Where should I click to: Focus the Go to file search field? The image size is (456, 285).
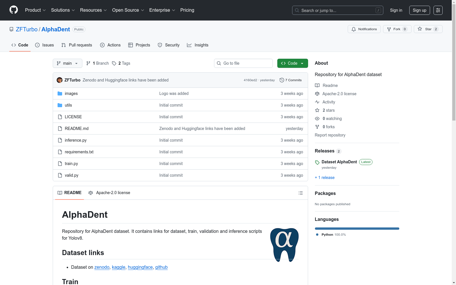(x=243, y=63)
